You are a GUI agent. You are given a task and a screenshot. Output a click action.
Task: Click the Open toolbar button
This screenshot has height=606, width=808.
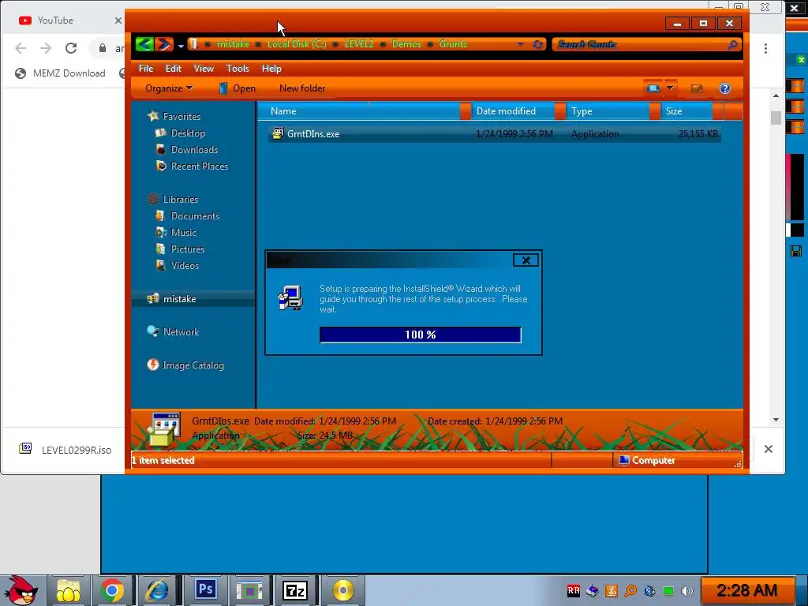[x=237, y=88]
